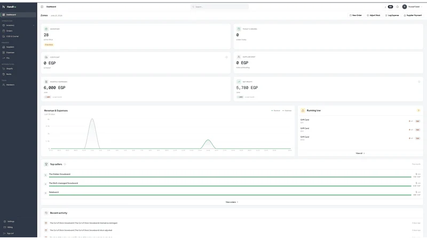The width and height of the screenshot is (427, 240).
Task: Click the Inventory card box icon
Action: [x=46, y=29]
